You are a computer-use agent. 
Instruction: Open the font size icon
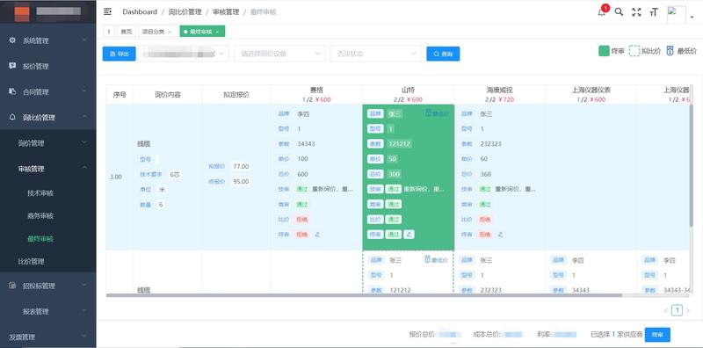654,12
